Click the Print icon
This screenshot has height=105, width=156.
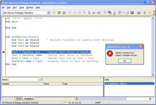(138, 13)
